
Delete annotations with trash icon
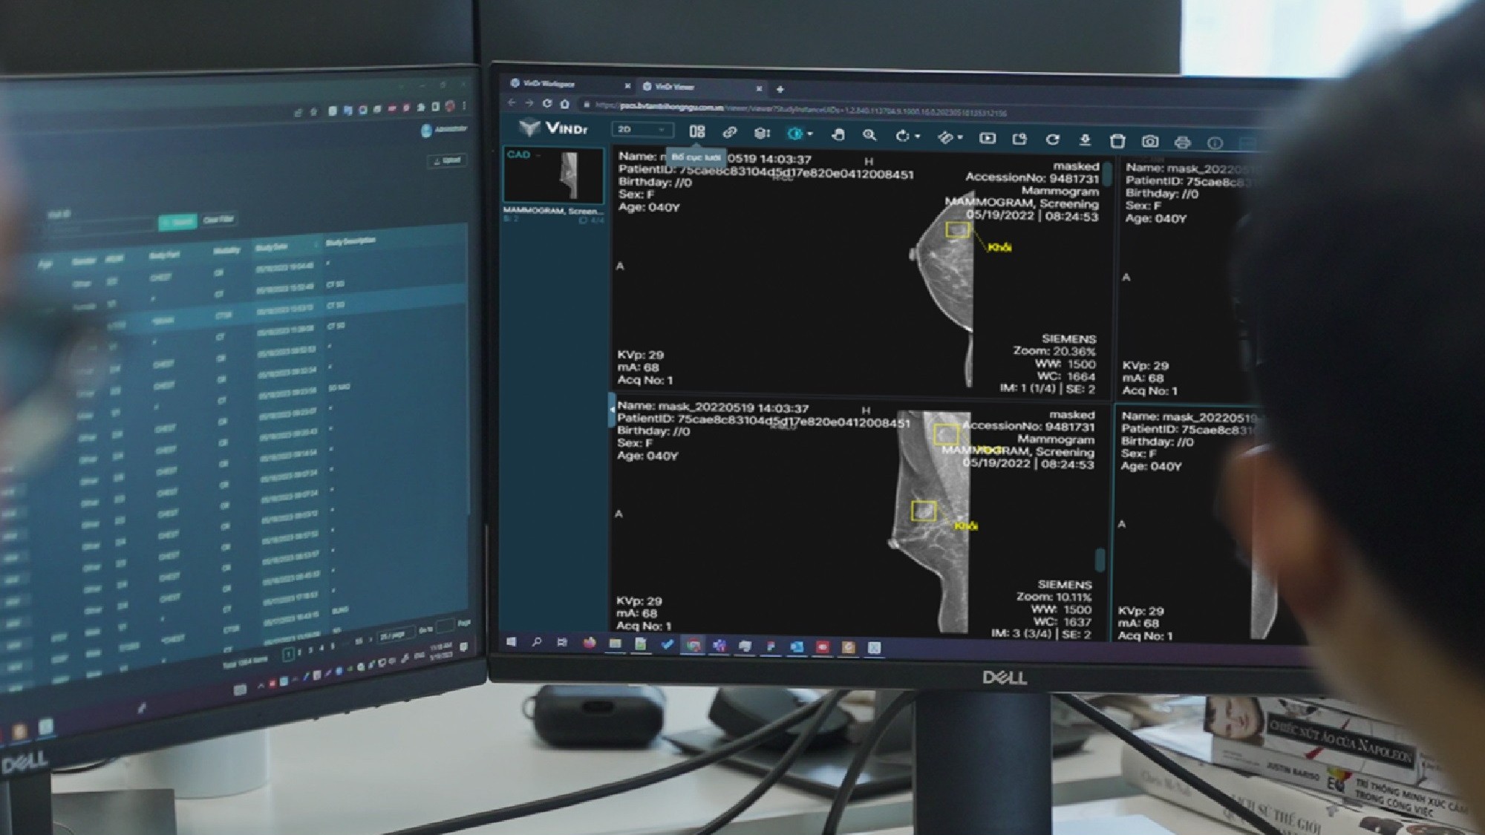1117,140
